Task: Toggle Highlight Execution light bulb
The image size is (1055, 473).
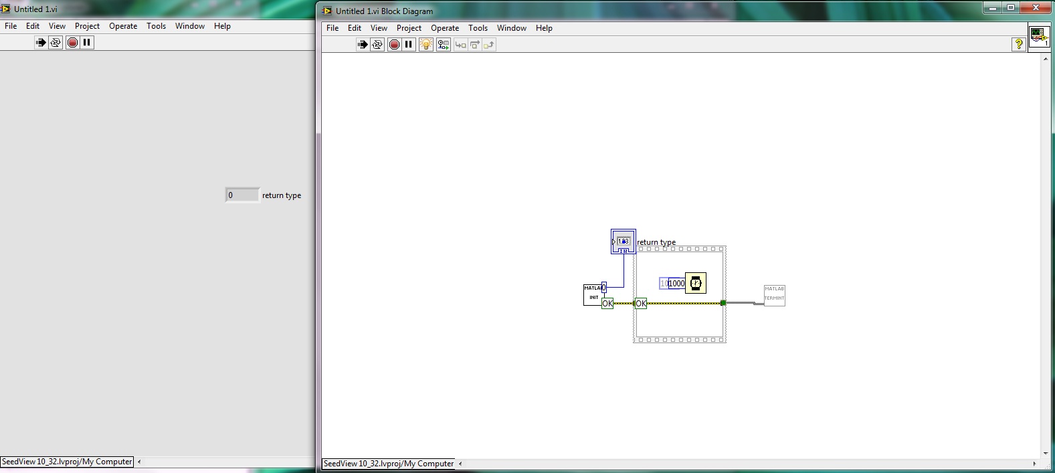Action: [x=426, y=45]
